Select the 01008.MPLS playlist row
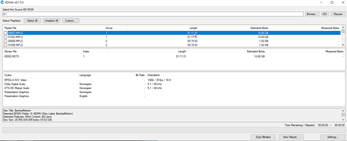The image size is (347, 141). coord(172,45)
